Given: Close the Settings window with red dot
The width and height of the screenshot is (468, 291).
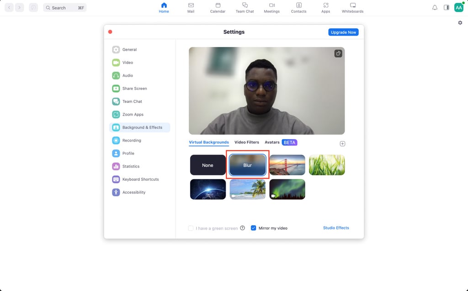Looking at the screenshot, I should point(110,32).
